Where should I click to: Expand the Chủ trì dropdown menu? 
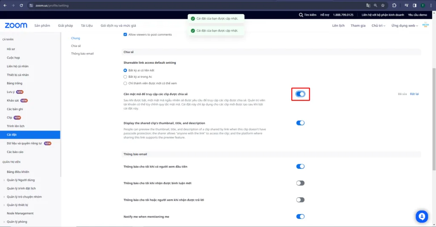coord(378,26)
